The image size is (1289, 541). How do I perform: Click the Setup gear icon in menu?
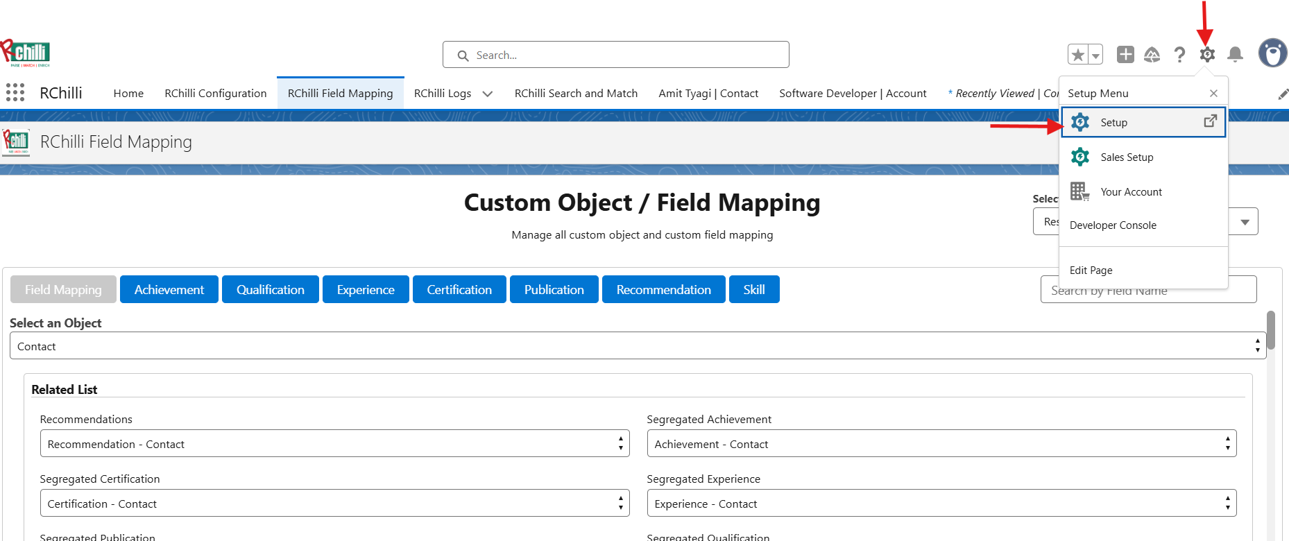(1080, 122)
